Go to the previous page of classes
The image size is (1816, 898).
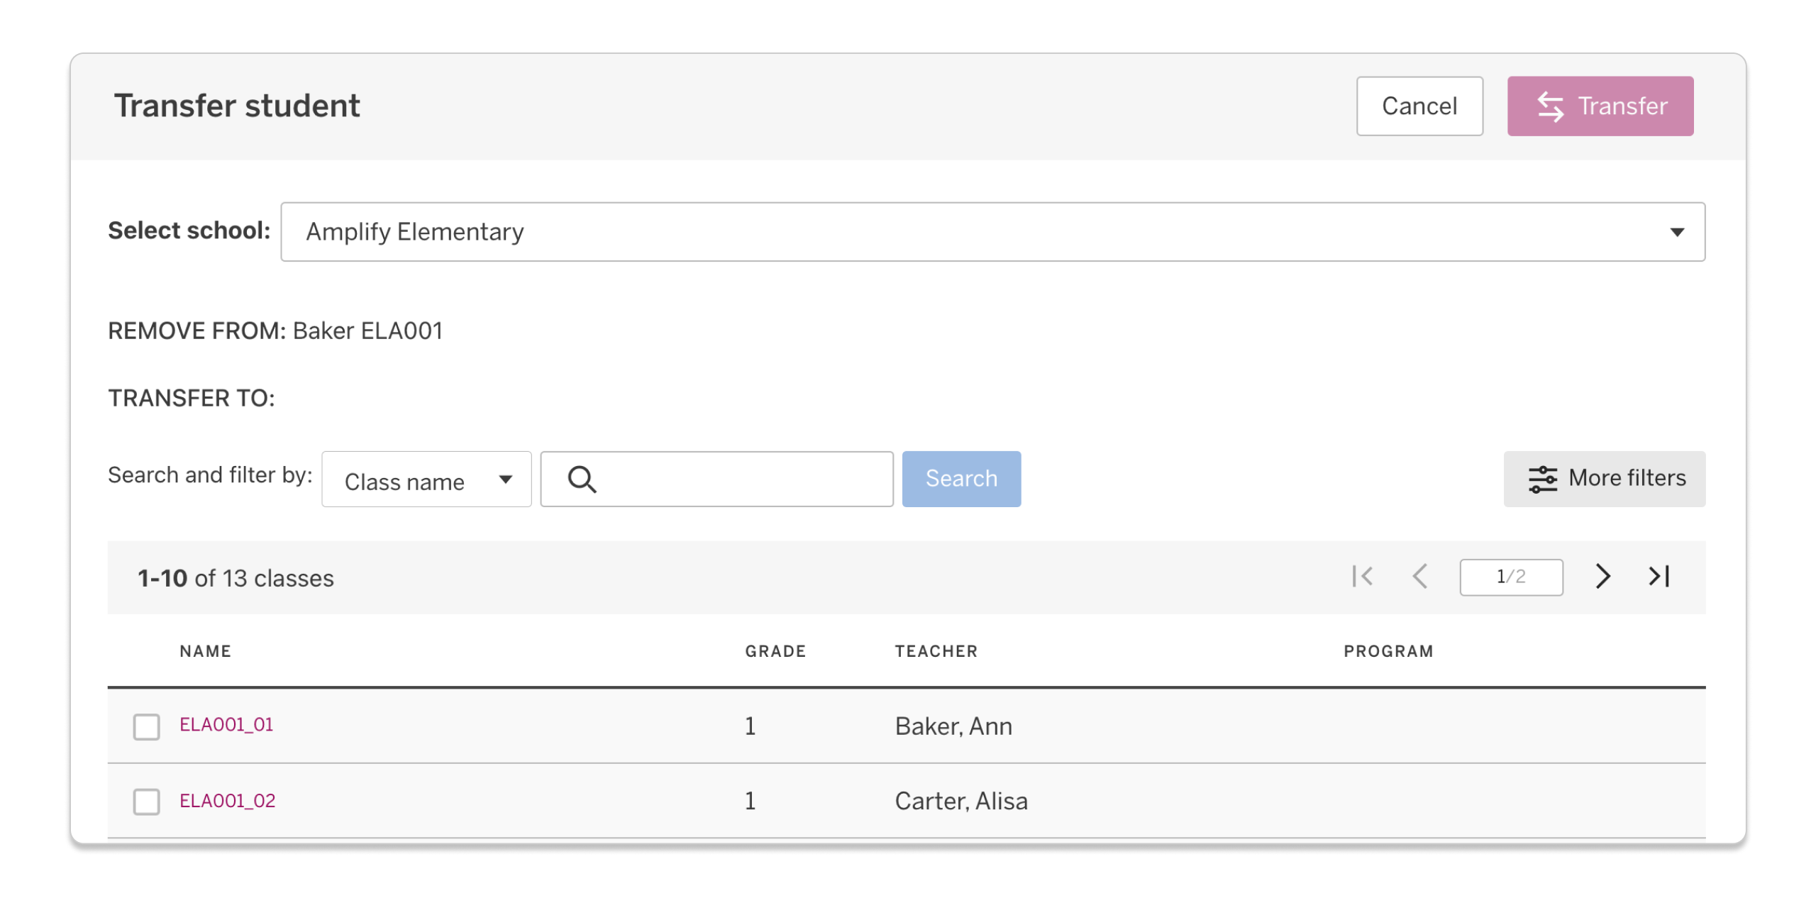(1420, 577)
